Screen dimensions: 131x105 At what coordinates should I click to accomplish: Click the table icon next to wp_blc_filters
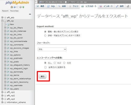8,28
